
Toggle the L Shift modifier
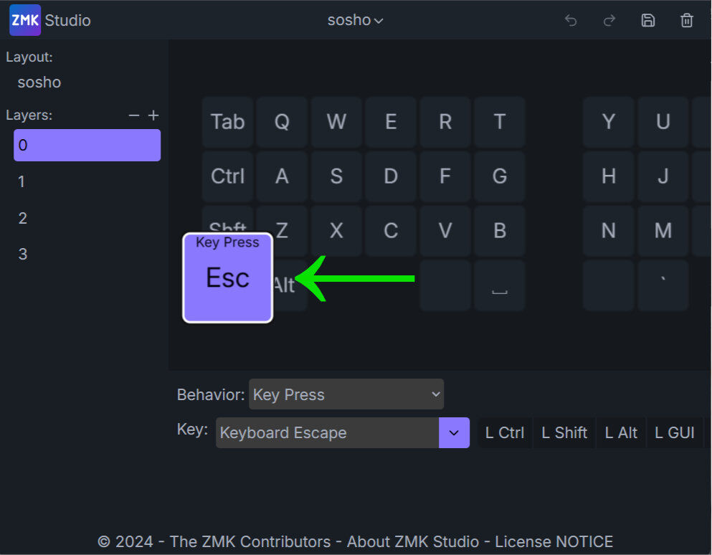click(x=564, y=432)
